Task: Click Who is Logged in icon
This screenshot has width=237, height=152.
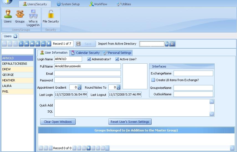Action: point(33,18)
